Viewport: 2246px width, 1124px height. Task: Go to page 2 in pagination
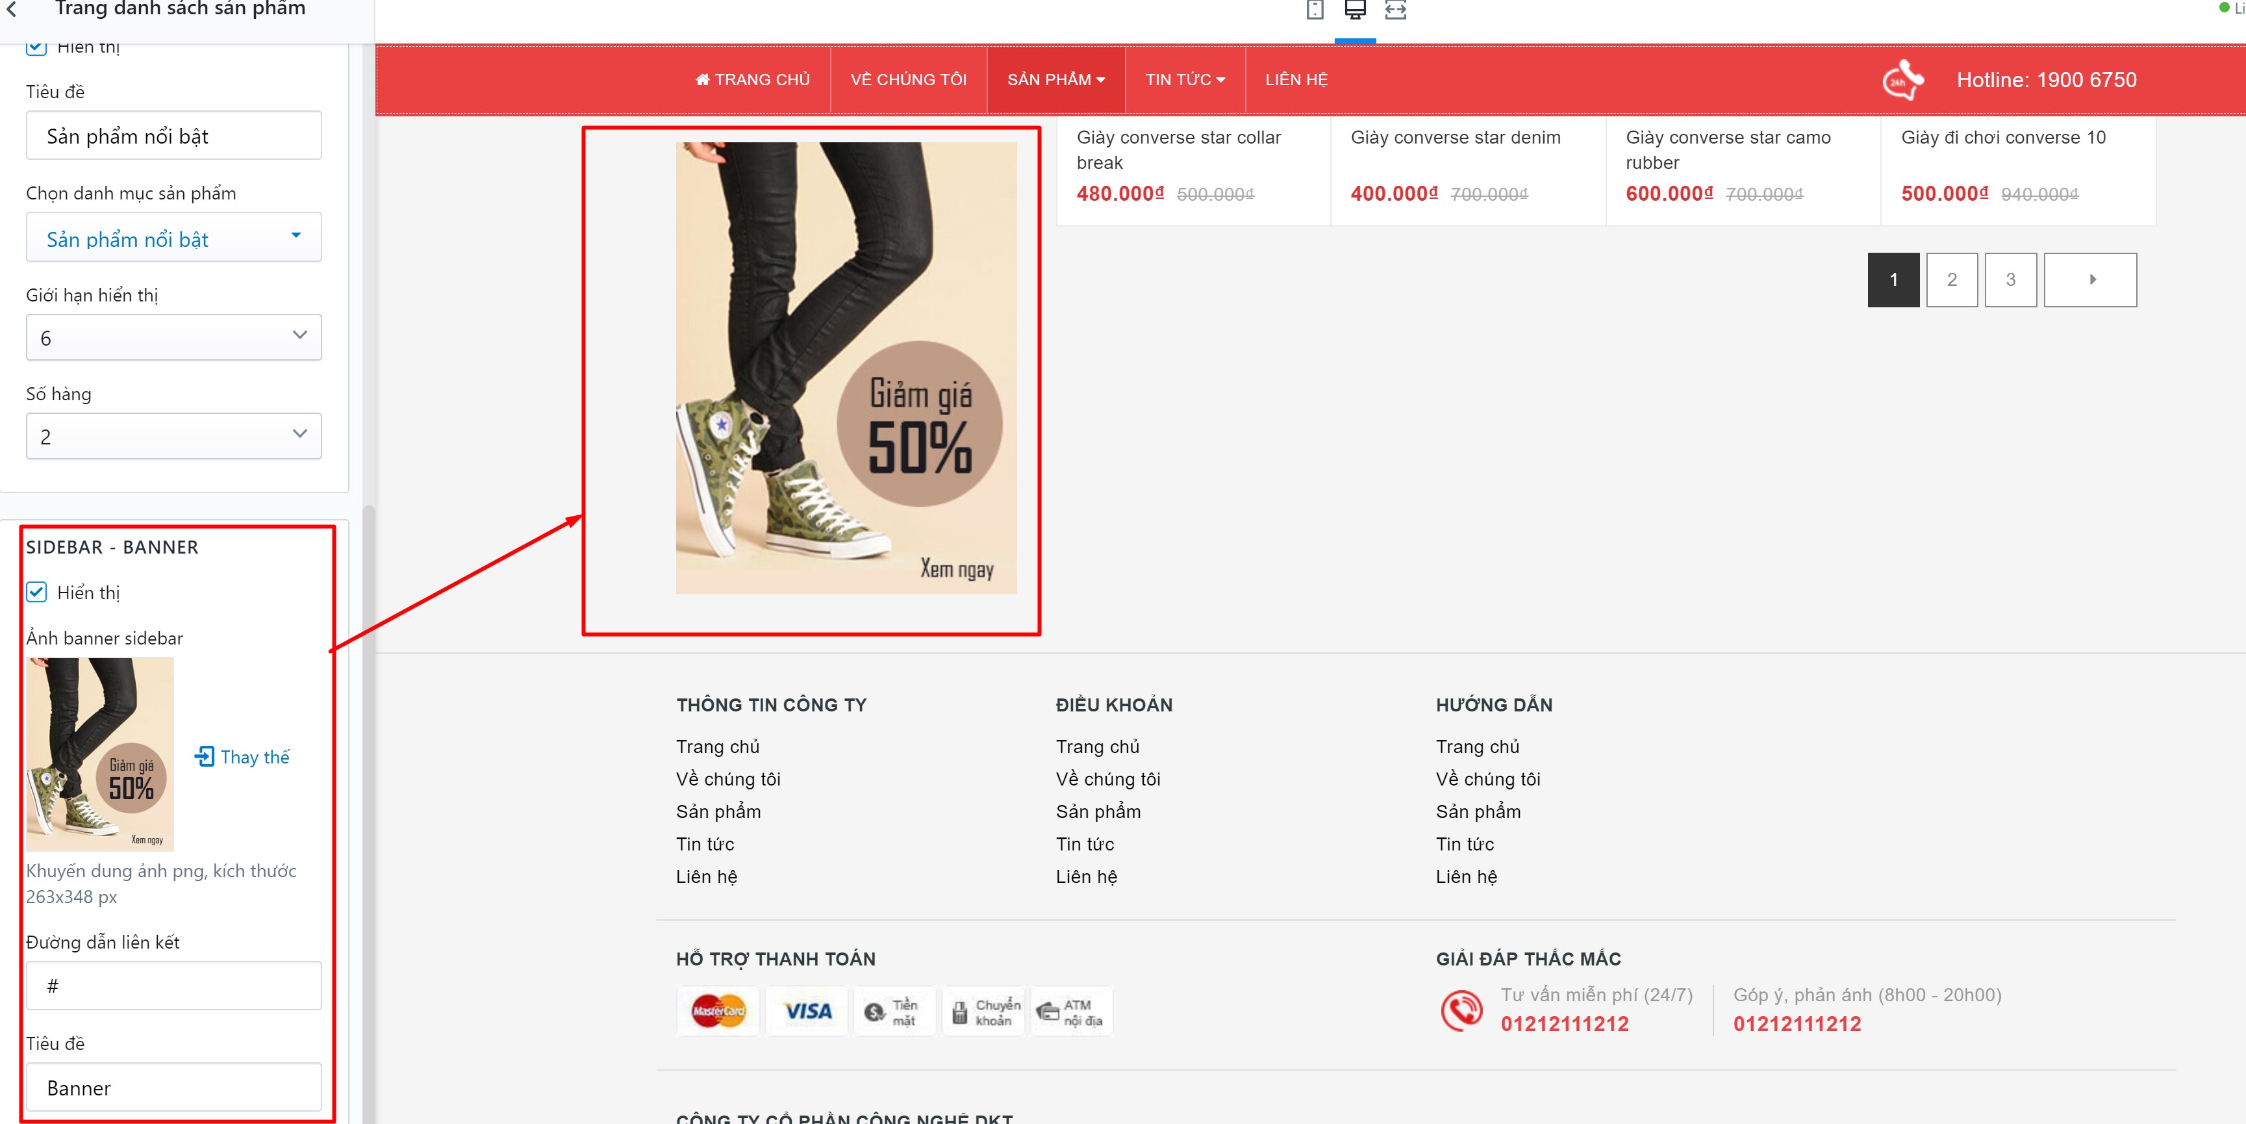click(1952, 280)
